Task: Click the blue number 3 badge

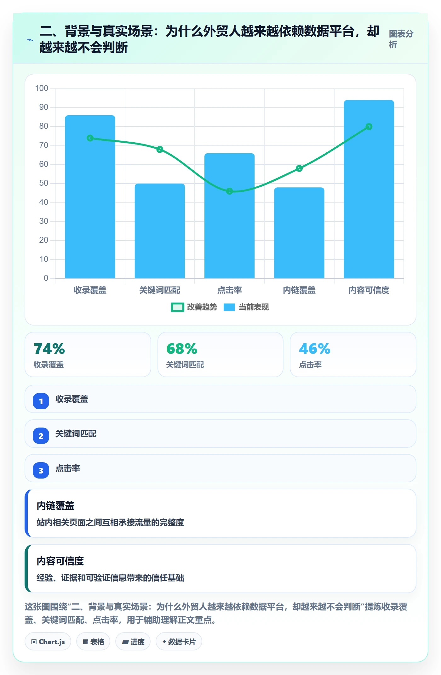Action: click(41, 470)
